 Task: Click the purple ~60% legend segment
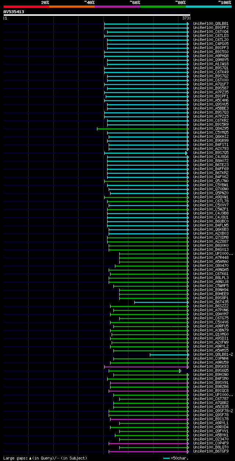117,6
